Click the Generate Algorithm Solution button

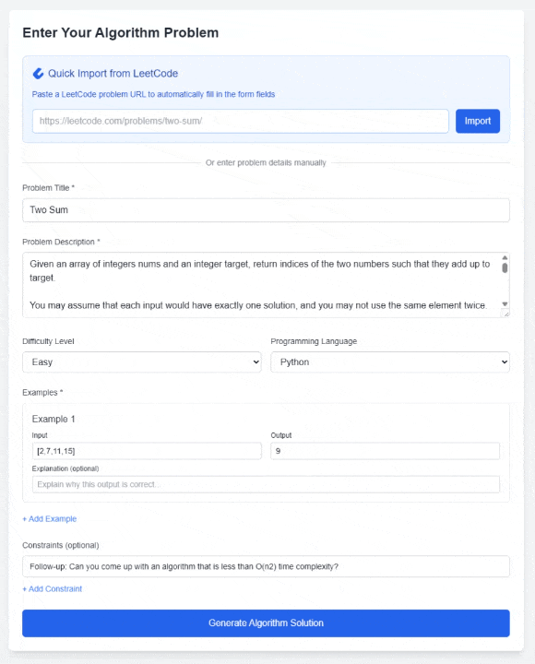266,623
